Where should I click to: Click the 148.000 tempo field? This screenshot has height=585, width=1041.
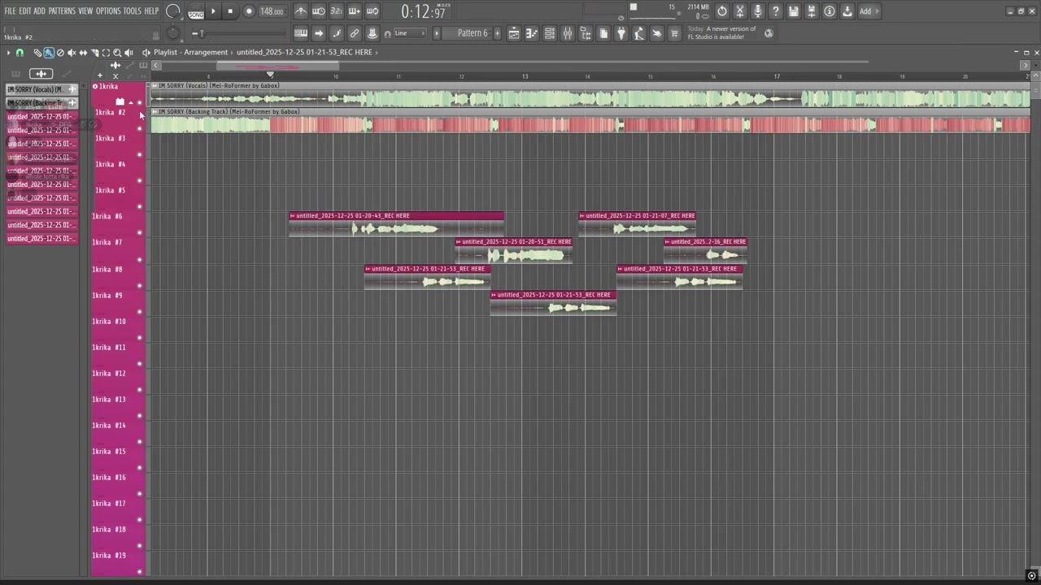[272, 12]
